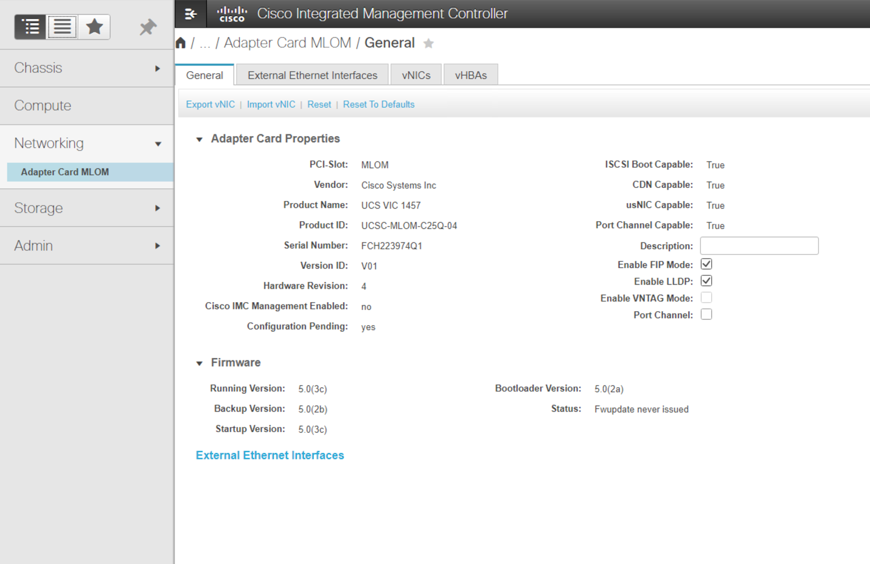Click the Cisco logo
This screenshot has height=564, width=870.
[232, 13]
